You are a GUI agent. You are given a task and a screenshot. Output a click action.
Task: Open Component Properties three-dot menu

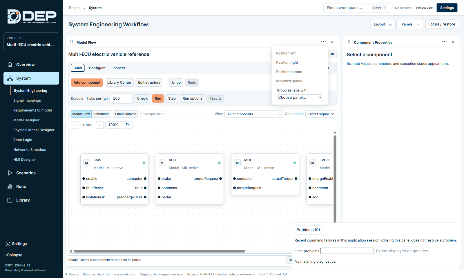tap(444, 42)
